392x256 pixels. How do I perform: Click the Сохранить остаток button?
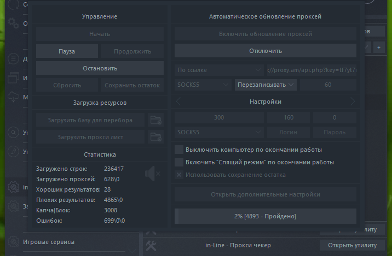click(132, 85)
